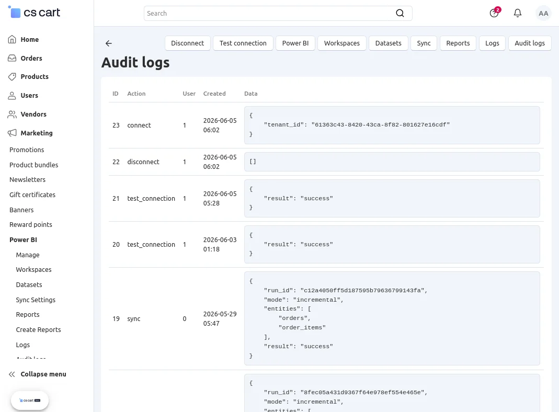
Task: Open Datasets in the sidebar
Action: click(29, 285)
